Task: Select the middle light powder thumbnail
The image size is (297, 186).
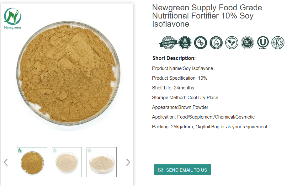Action: point(67,162)
